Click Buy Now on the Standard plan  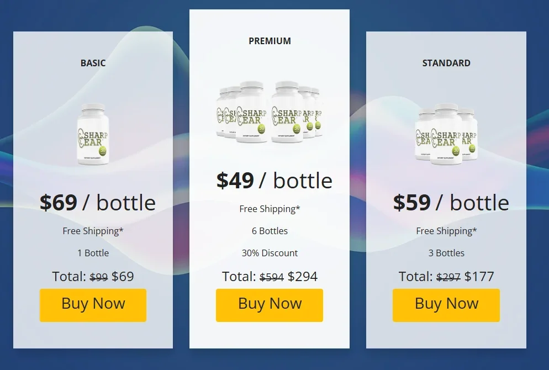pos(446,304)
